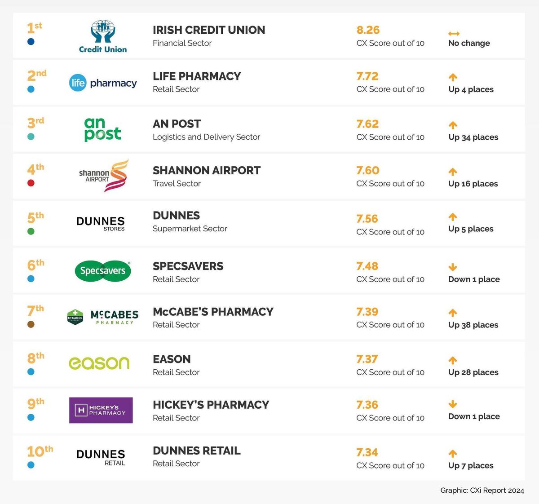Screen dimensions: 539x504
Task: Click the no change double arrow icon
Action: tap(454, 34)
